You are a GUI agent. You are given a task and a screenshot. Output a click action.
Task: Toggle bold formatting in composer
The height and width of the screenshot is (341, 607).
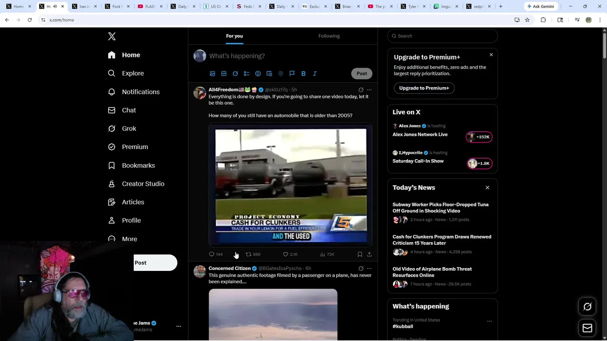[303, 73]
